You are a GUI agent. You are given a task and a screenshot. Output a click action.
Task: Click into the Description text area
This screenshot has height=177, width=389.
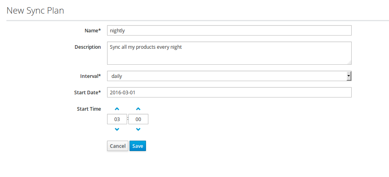(x=229, y=53)
